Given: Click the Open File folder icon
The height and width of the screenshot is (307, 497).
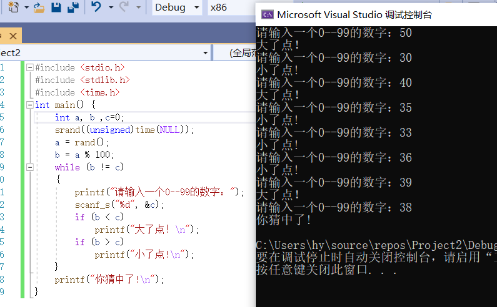Looking at the screenshot, I should pyautogui.click(x=39, y=7).
